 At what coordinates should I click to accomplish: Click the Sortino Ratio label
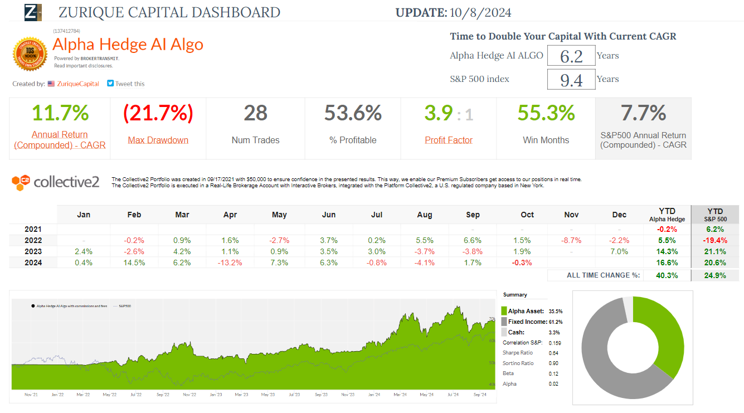point(518,363)
